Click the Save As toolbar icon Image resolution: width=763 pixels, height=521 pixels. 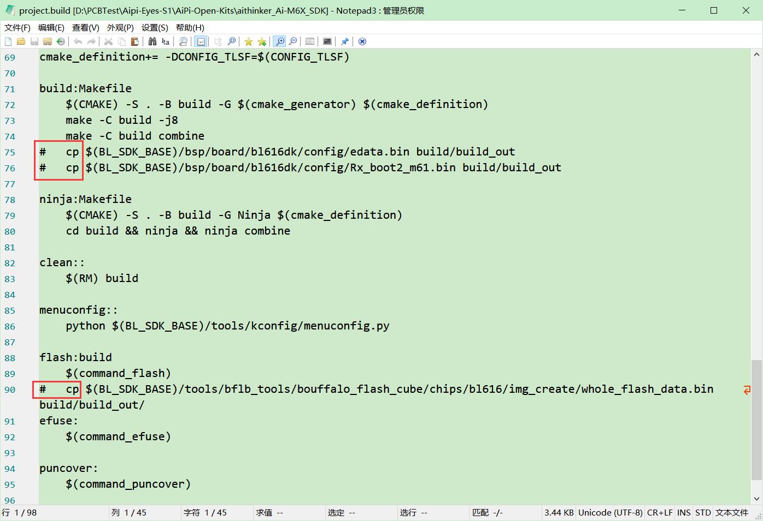47,41
